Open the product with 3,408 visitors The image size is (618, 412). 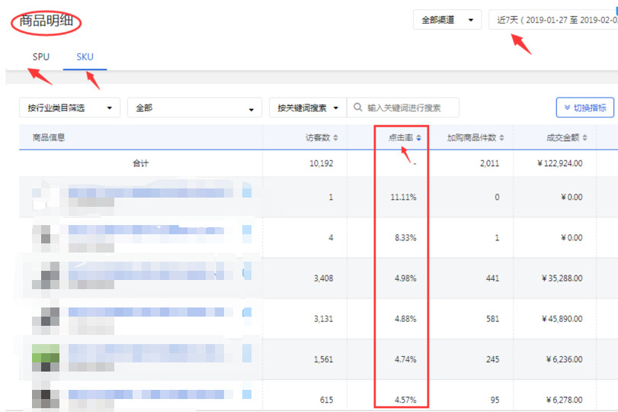click(152, 272)
